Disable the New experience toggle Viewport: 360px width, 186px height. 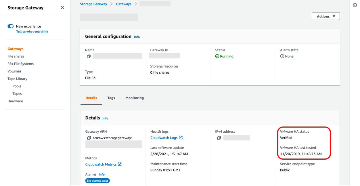coord(10,26)
